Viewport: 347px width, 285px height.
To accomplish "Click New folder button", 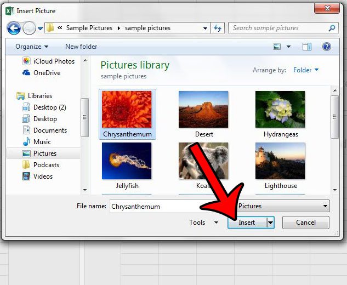I will pyautogui.click(x=81, y=47).
